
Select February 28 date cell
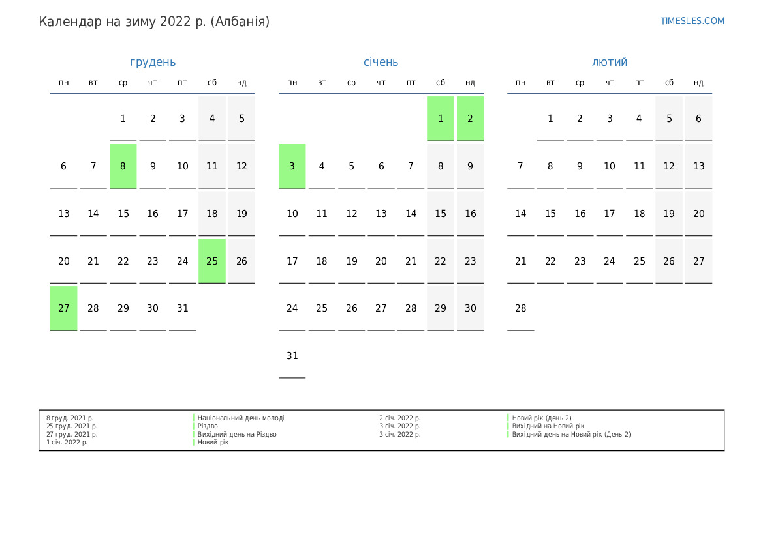pos(520,308)
